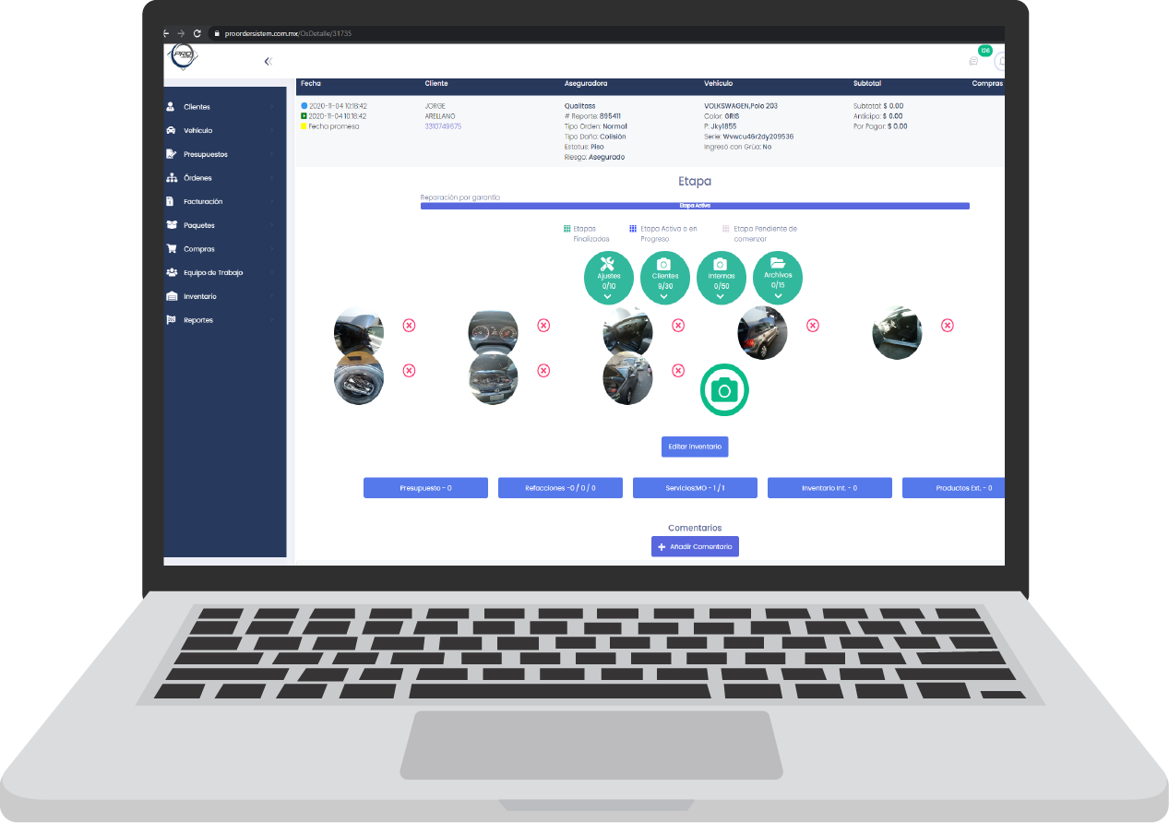The height and width of the screenshot is (823, 1169).
Task: Click the Etapa Activa progress bar
Action: 694,206
